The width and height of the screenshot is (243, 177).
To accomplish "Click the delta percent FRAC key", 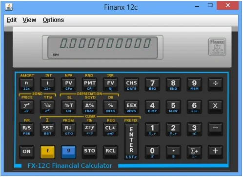I will click(x=89, y=107).
